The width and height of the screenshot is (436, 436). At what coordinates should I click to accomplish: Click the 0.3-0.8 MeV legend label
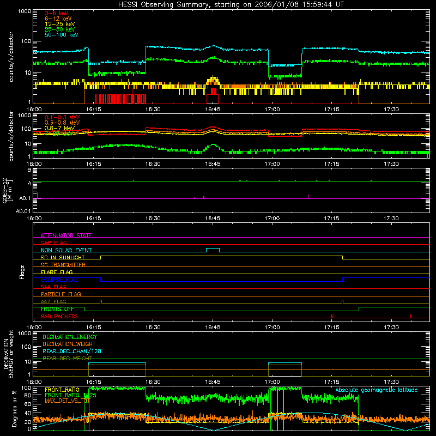tap(62, 123)
